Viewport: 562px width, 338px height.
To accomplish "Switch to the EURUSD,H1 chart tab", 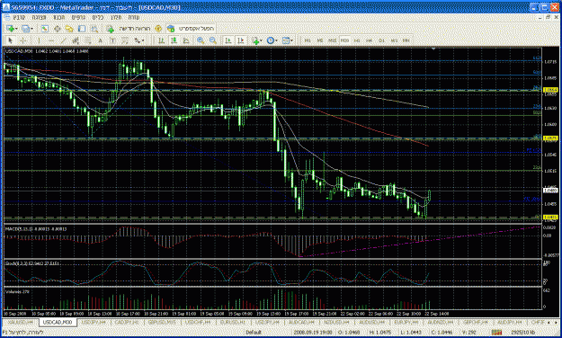I will tap(233, 322).
